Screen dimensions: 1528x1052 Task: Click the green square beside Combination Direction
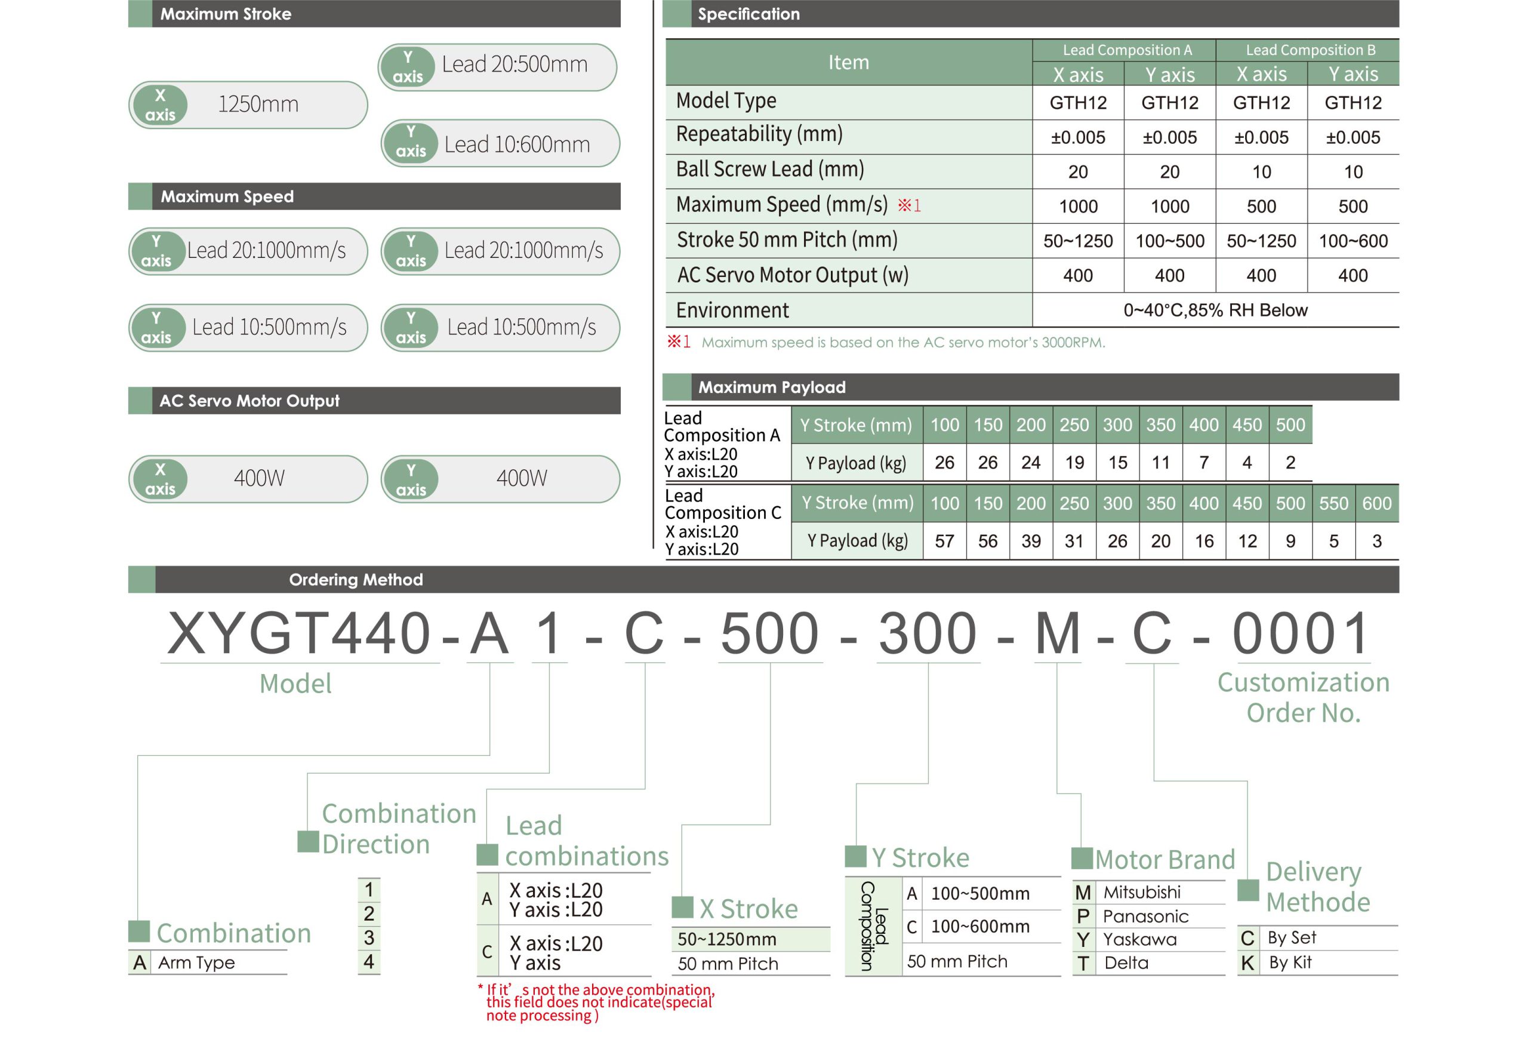[x=308, y=841]
